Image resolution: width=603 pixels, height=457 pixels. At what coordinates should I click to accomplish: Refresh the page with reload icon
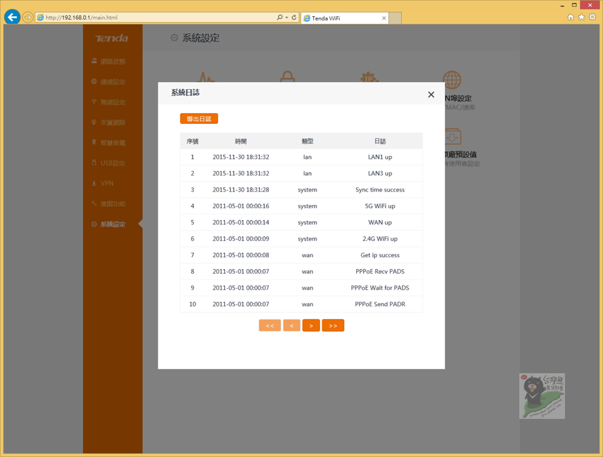coord(294,17)
